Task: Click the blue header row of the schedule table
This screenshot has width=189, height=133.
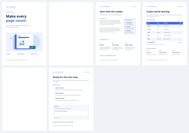Action: [165, 23]
